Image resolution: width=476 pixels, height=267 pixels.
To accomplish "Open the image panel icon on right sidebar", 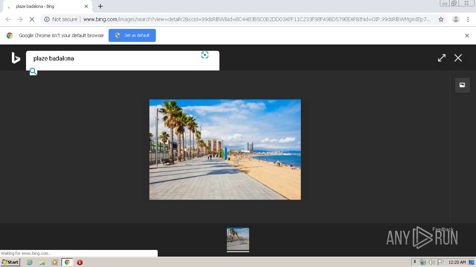I will (x=462, y=85).
